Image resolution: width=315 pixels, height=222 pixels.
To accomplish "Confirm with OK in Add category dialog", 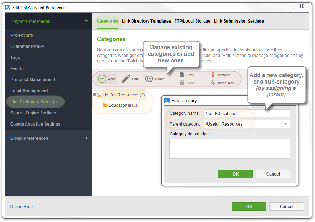I will point(235,174).
